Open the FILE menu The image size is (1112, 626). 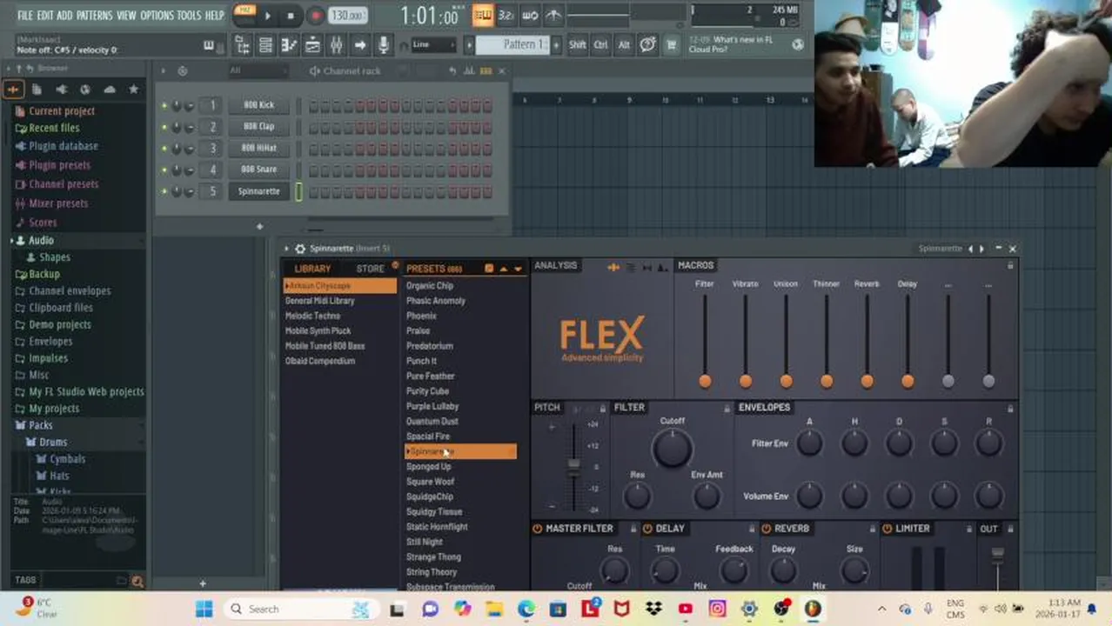pos(25,15)
